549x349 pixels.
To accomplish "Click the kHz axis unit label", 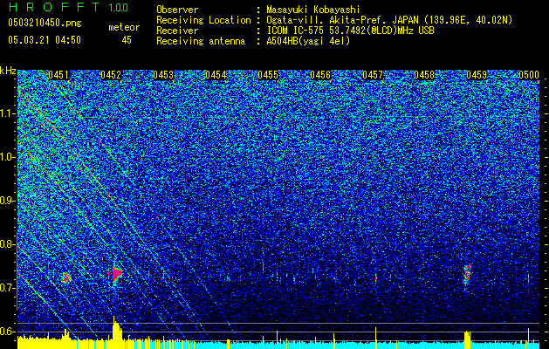I will pyautogui.click(x=8, y=71).
